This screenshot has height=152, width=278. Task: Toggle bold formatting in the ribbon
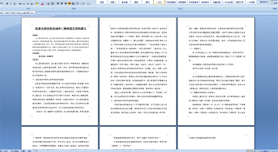pos(7,4)
